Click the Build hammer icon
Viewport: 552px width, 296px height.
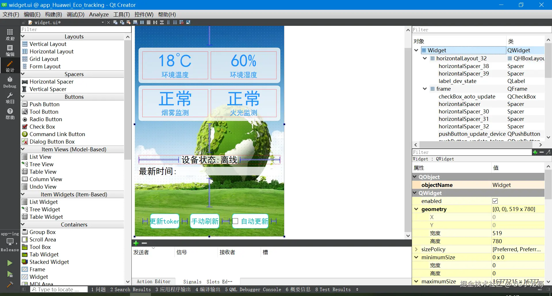10,285
